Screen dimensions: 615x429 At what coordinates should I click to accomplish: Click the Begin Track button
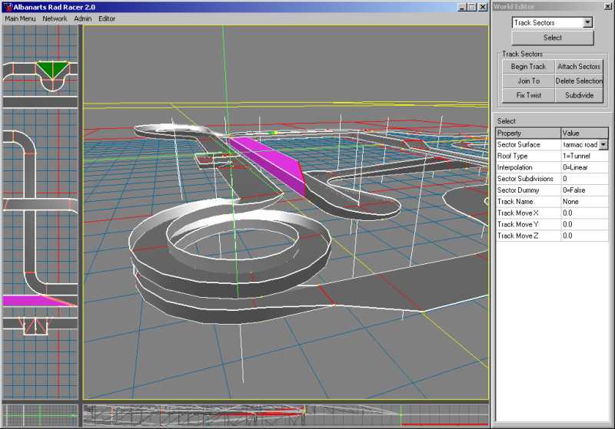click(528, 67)
